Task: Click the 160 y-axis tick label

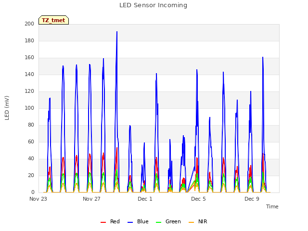Action: point(29,58)
